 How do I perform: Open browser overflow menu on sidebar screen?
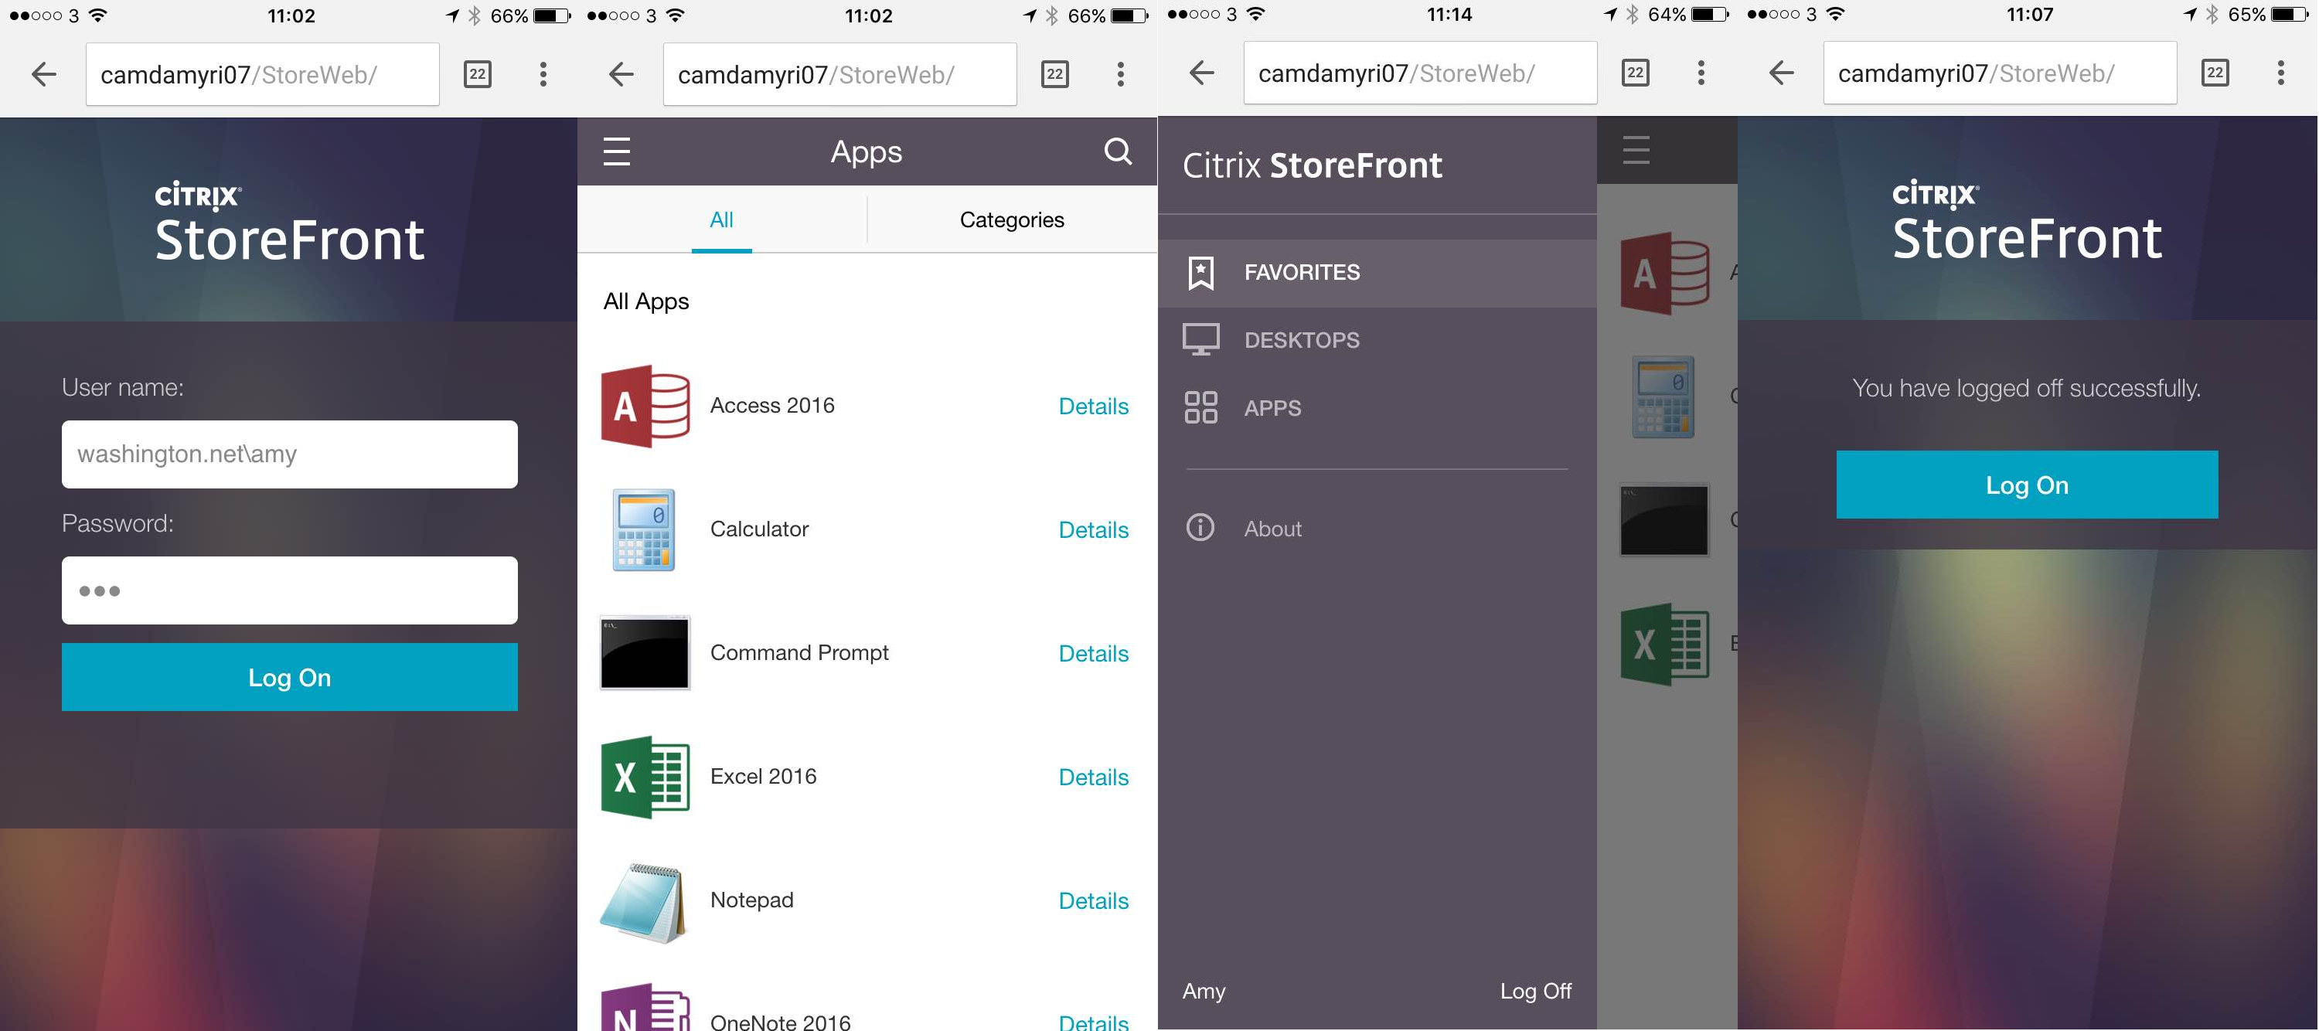point(1701,72)
